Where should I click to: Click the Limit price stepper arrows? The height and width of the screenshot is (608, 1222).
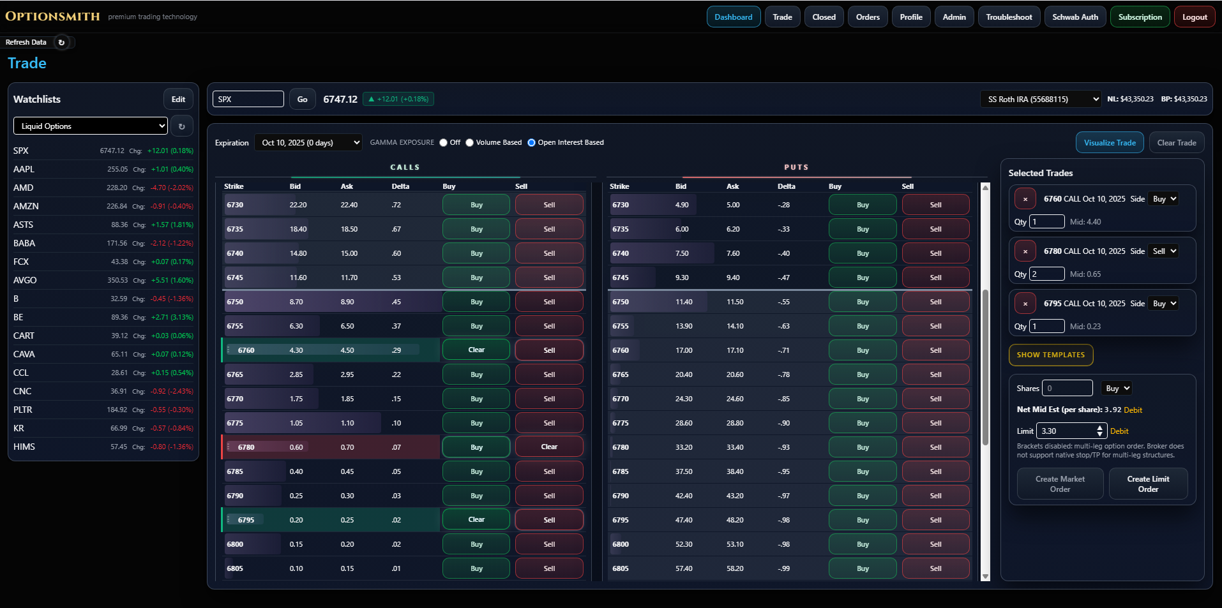pyautogui.click(x=1099, y=431)
